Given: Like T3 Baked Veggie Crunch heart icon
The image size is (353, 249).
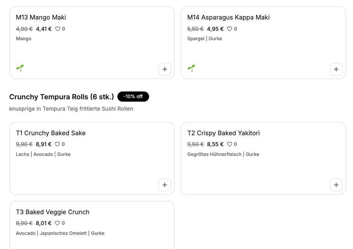Looking at the screenshot, I should pyautogui.click(x=58, y=223).
